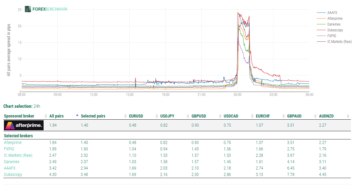
Task: Open the Darwinex broker link
Action: tap(12, 162)
